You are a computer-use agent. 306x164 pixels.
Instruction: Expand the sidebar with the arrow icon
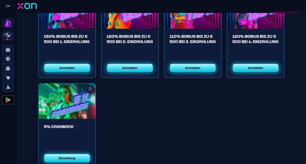[8, 6]
